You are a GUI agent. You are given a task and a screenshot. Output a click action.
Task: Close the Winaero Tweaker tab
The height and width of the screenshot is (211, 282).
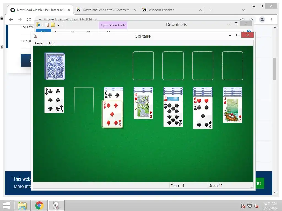point(200,10)
